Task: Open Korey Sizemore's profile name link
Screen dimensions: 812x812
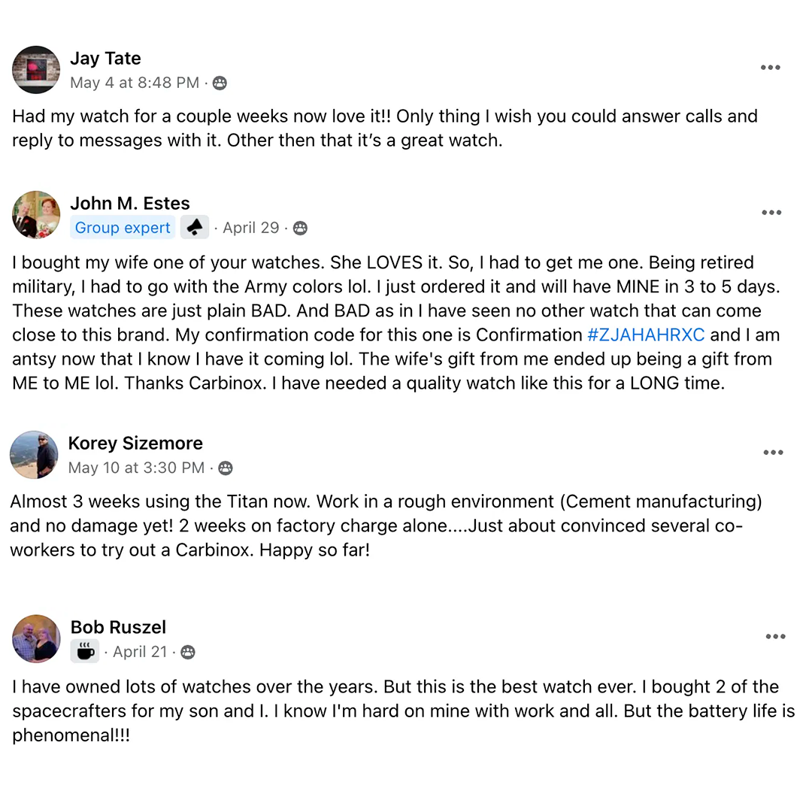Action: [135, 444]
